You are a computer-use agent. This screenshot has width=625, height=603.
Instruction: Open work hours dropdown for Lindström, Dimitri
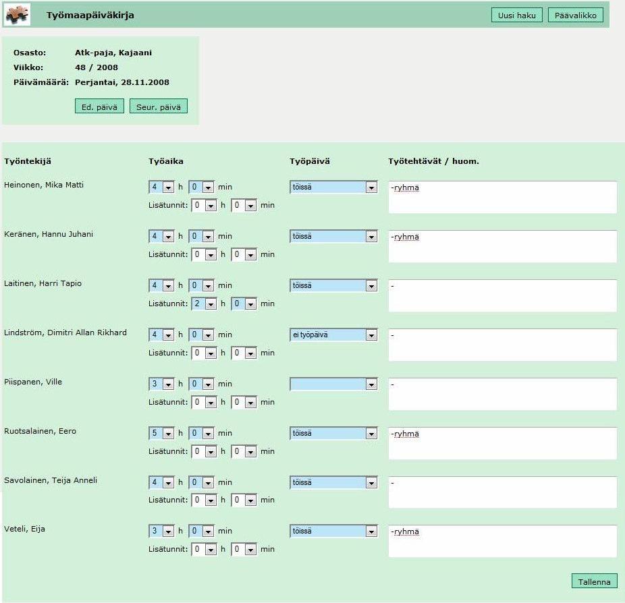coord(161,335)
